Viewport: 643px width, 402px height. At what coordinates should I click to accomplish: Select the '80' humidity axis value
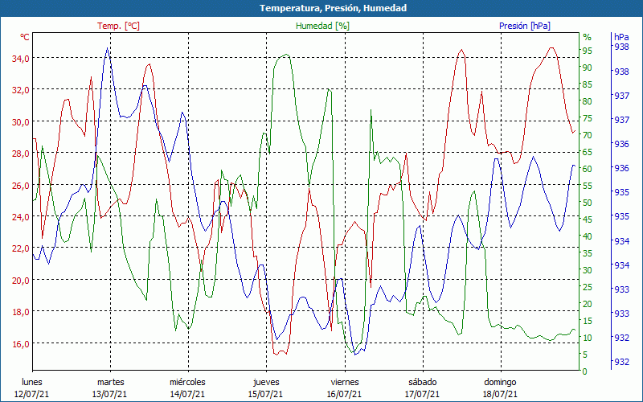point(588,101)
